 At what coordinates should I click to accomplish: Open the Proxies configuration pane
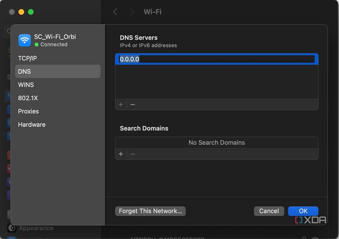click(28, 111)
